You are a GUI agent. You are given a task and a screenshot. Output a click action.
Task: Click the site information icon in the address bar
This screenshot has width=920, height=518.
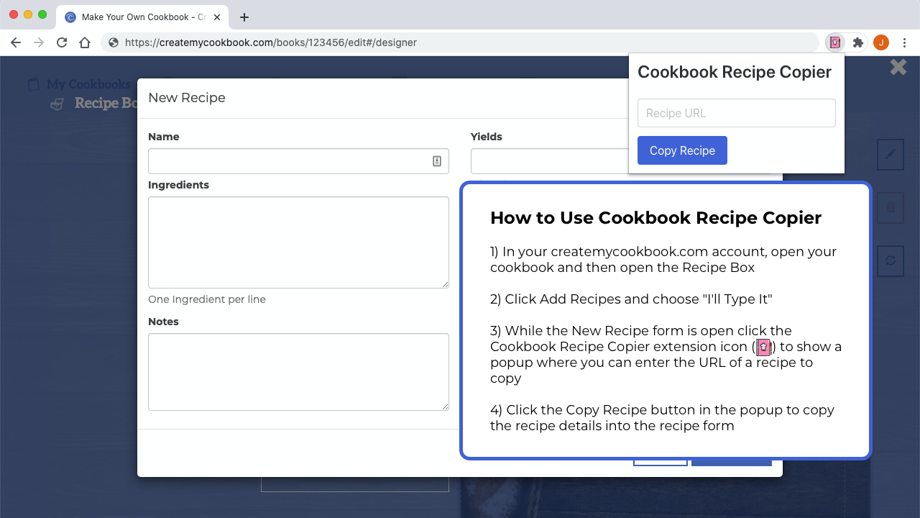pos(113,42)
